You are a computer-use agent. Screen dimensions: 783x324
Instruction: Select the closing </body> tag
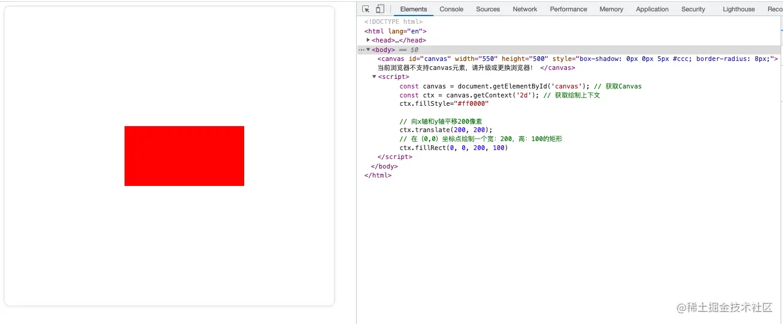click(x=384, y=166)
